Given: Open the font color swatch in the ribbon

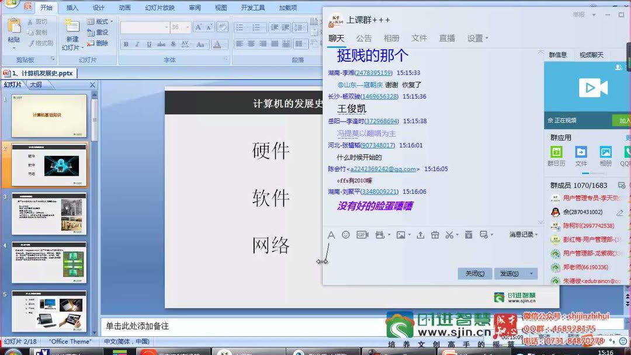Looking at the screenshot, I should (217, 44).
